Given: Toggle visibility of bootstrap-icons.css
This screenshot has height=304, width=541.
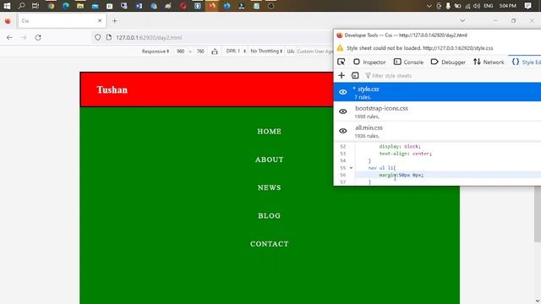Looking at the screenshot, I should (343, 111).
